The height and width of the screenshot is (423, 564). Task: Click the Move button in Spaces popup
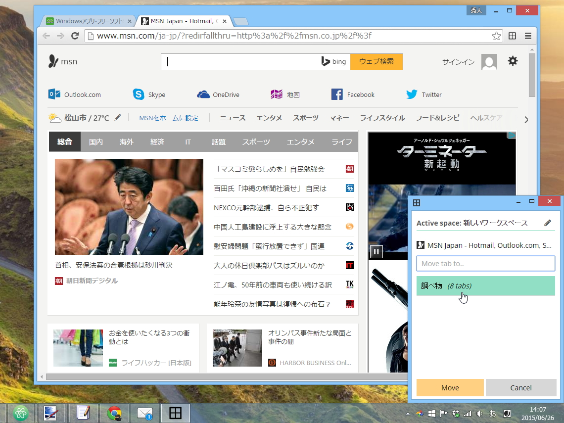pos(450,387)
